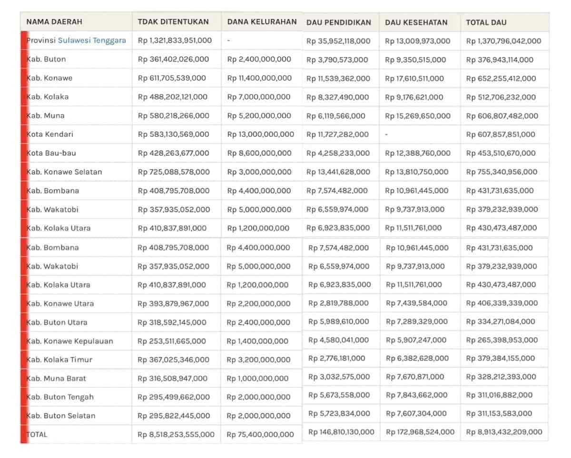Screen dimensions: 571x458
Task: Click the Kota Bau-bau row name
Action: (x=51, y=153)
